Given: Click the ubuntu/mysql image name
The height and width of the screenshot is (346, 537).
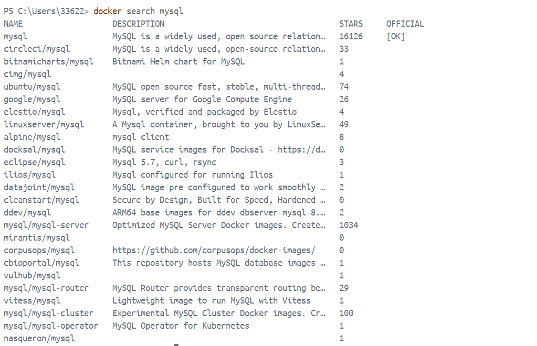Looking at the screenshot, I should coord(32,87).
